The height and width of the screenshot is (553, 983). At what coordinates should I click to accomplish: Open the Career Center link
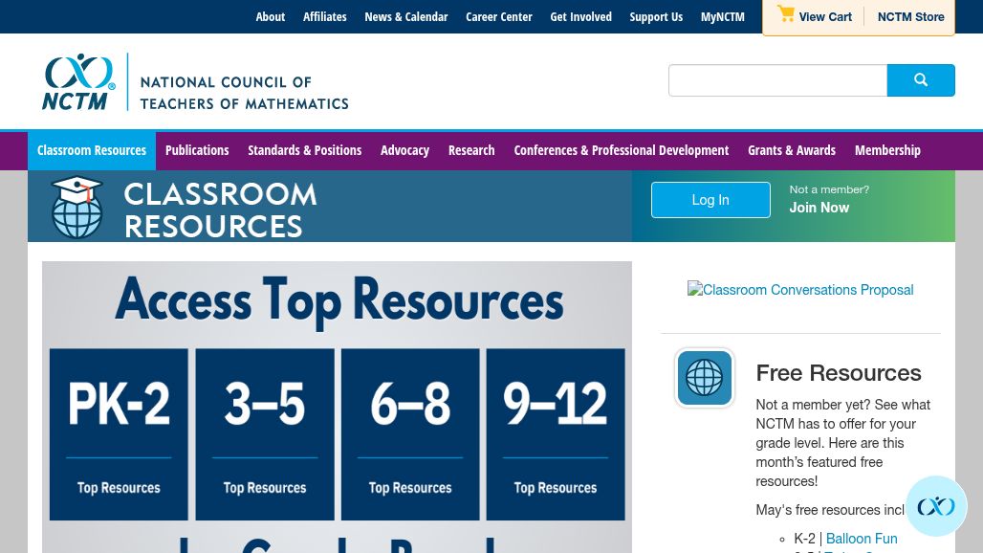click(499, 17)
